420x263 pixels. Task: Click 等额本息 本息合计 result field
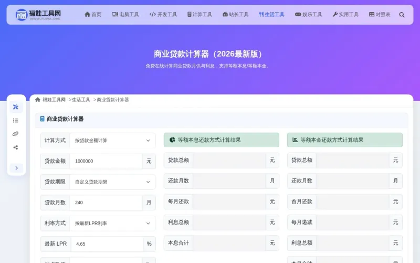point(229,243)
